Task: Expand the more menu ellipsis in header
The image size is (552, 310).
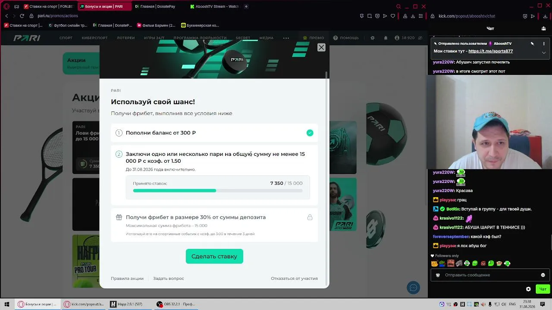Action: 286,38
